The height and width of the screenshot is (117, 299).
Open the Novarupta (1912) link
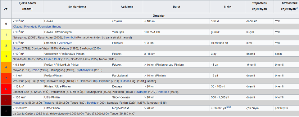(141, 92)
